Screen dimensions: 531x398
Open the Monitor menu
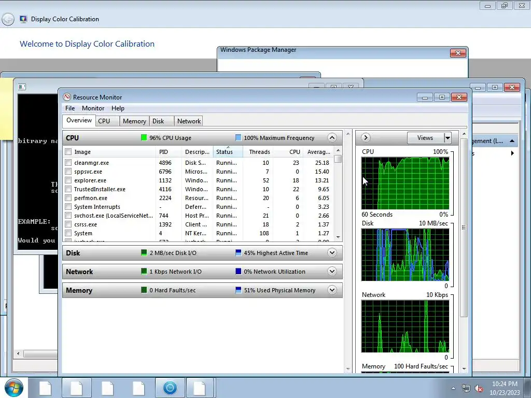tap(93, 108)
